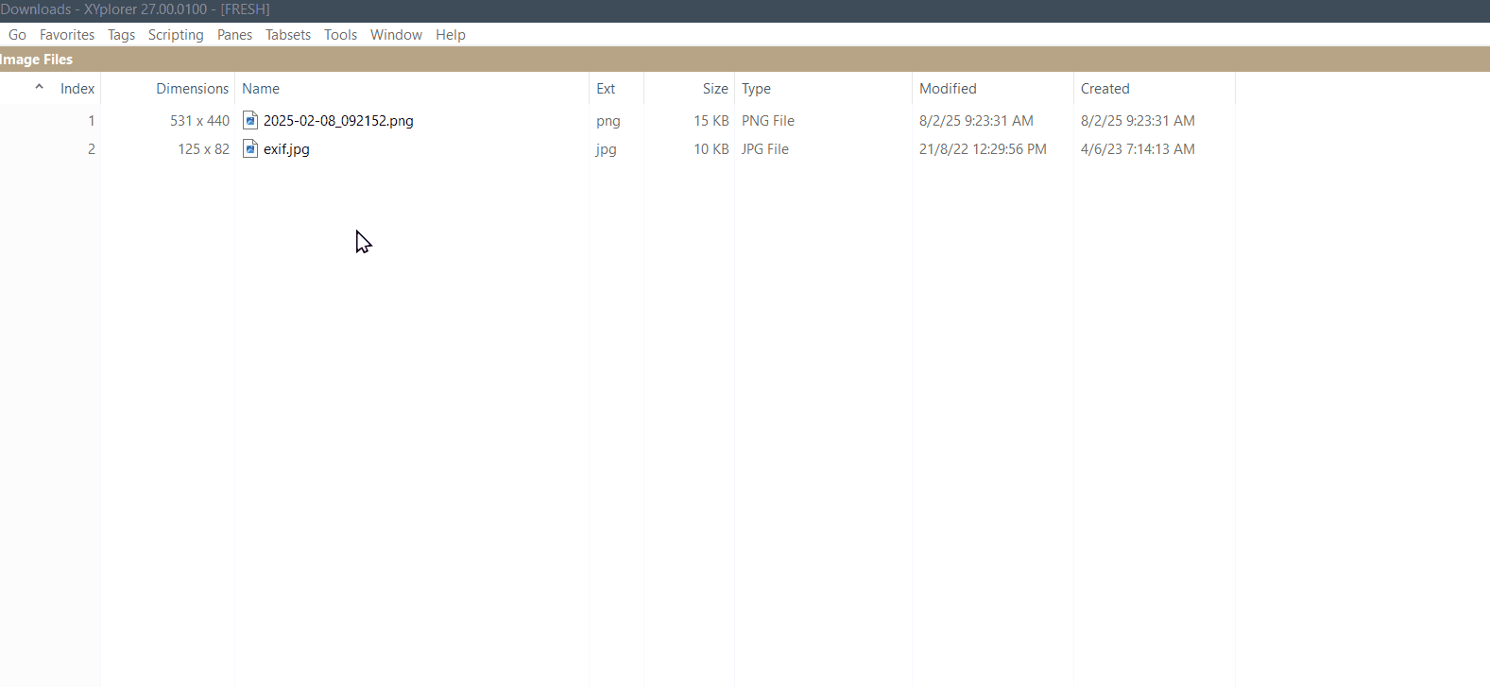Open the Panes menu
Screen dimensions: 1490x687
(234, 35)
